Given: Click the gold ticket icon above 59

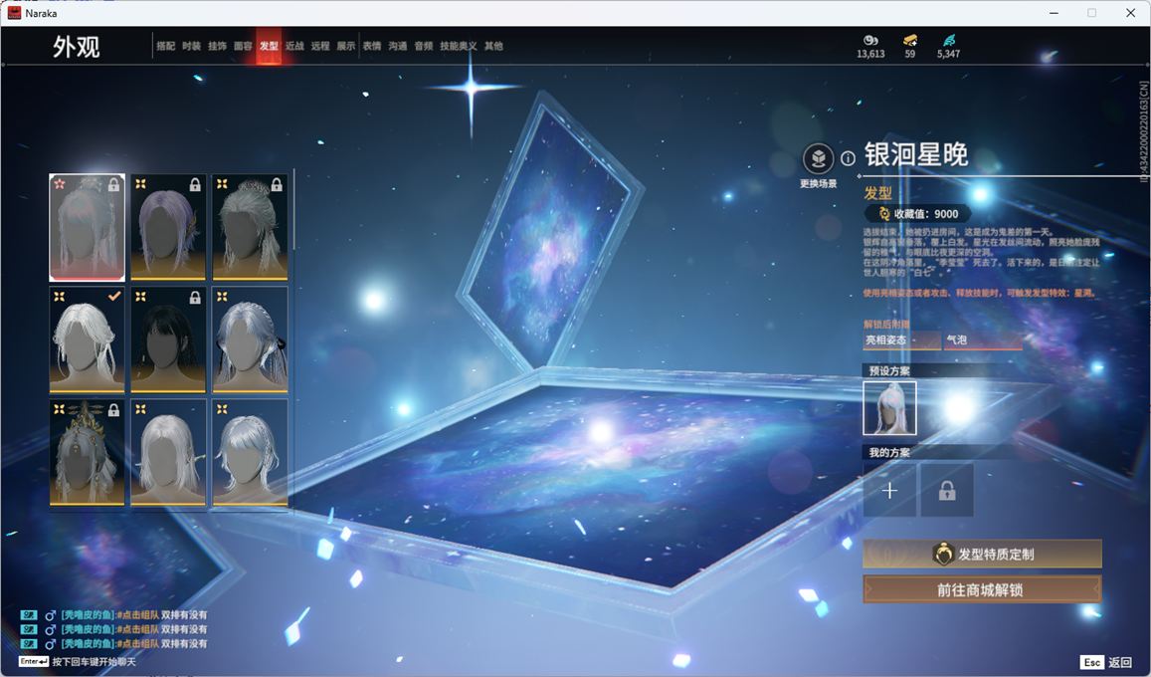Looking at the screenshot, I should (910, 41).
